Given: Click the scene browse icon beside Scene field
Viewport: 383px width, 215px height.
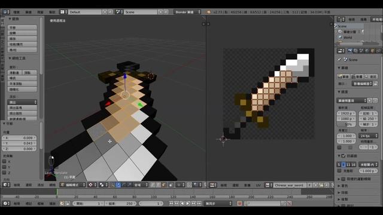Looking at the screenshot, I should point(119,12).
